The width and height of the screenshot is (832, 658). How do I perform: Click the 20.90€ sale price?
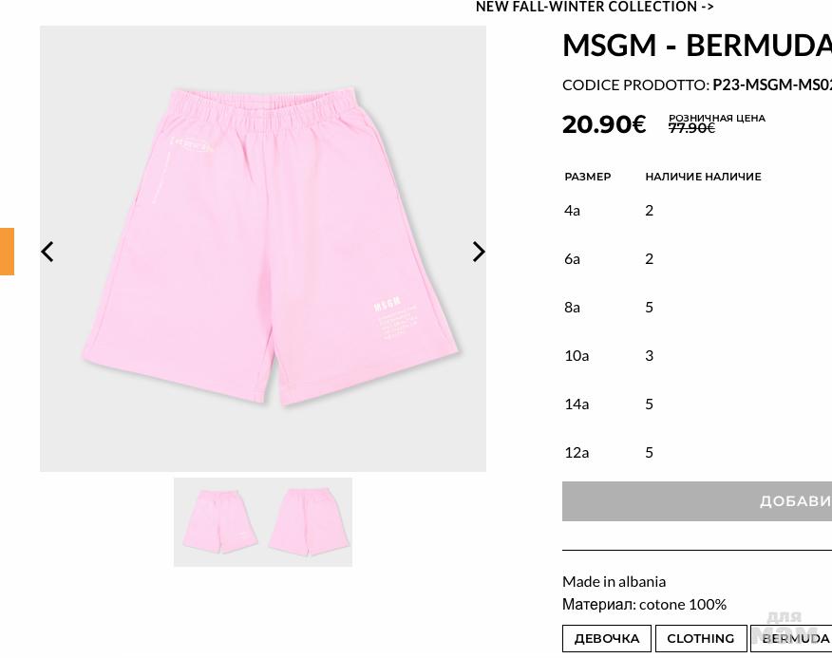click(604, 124)
